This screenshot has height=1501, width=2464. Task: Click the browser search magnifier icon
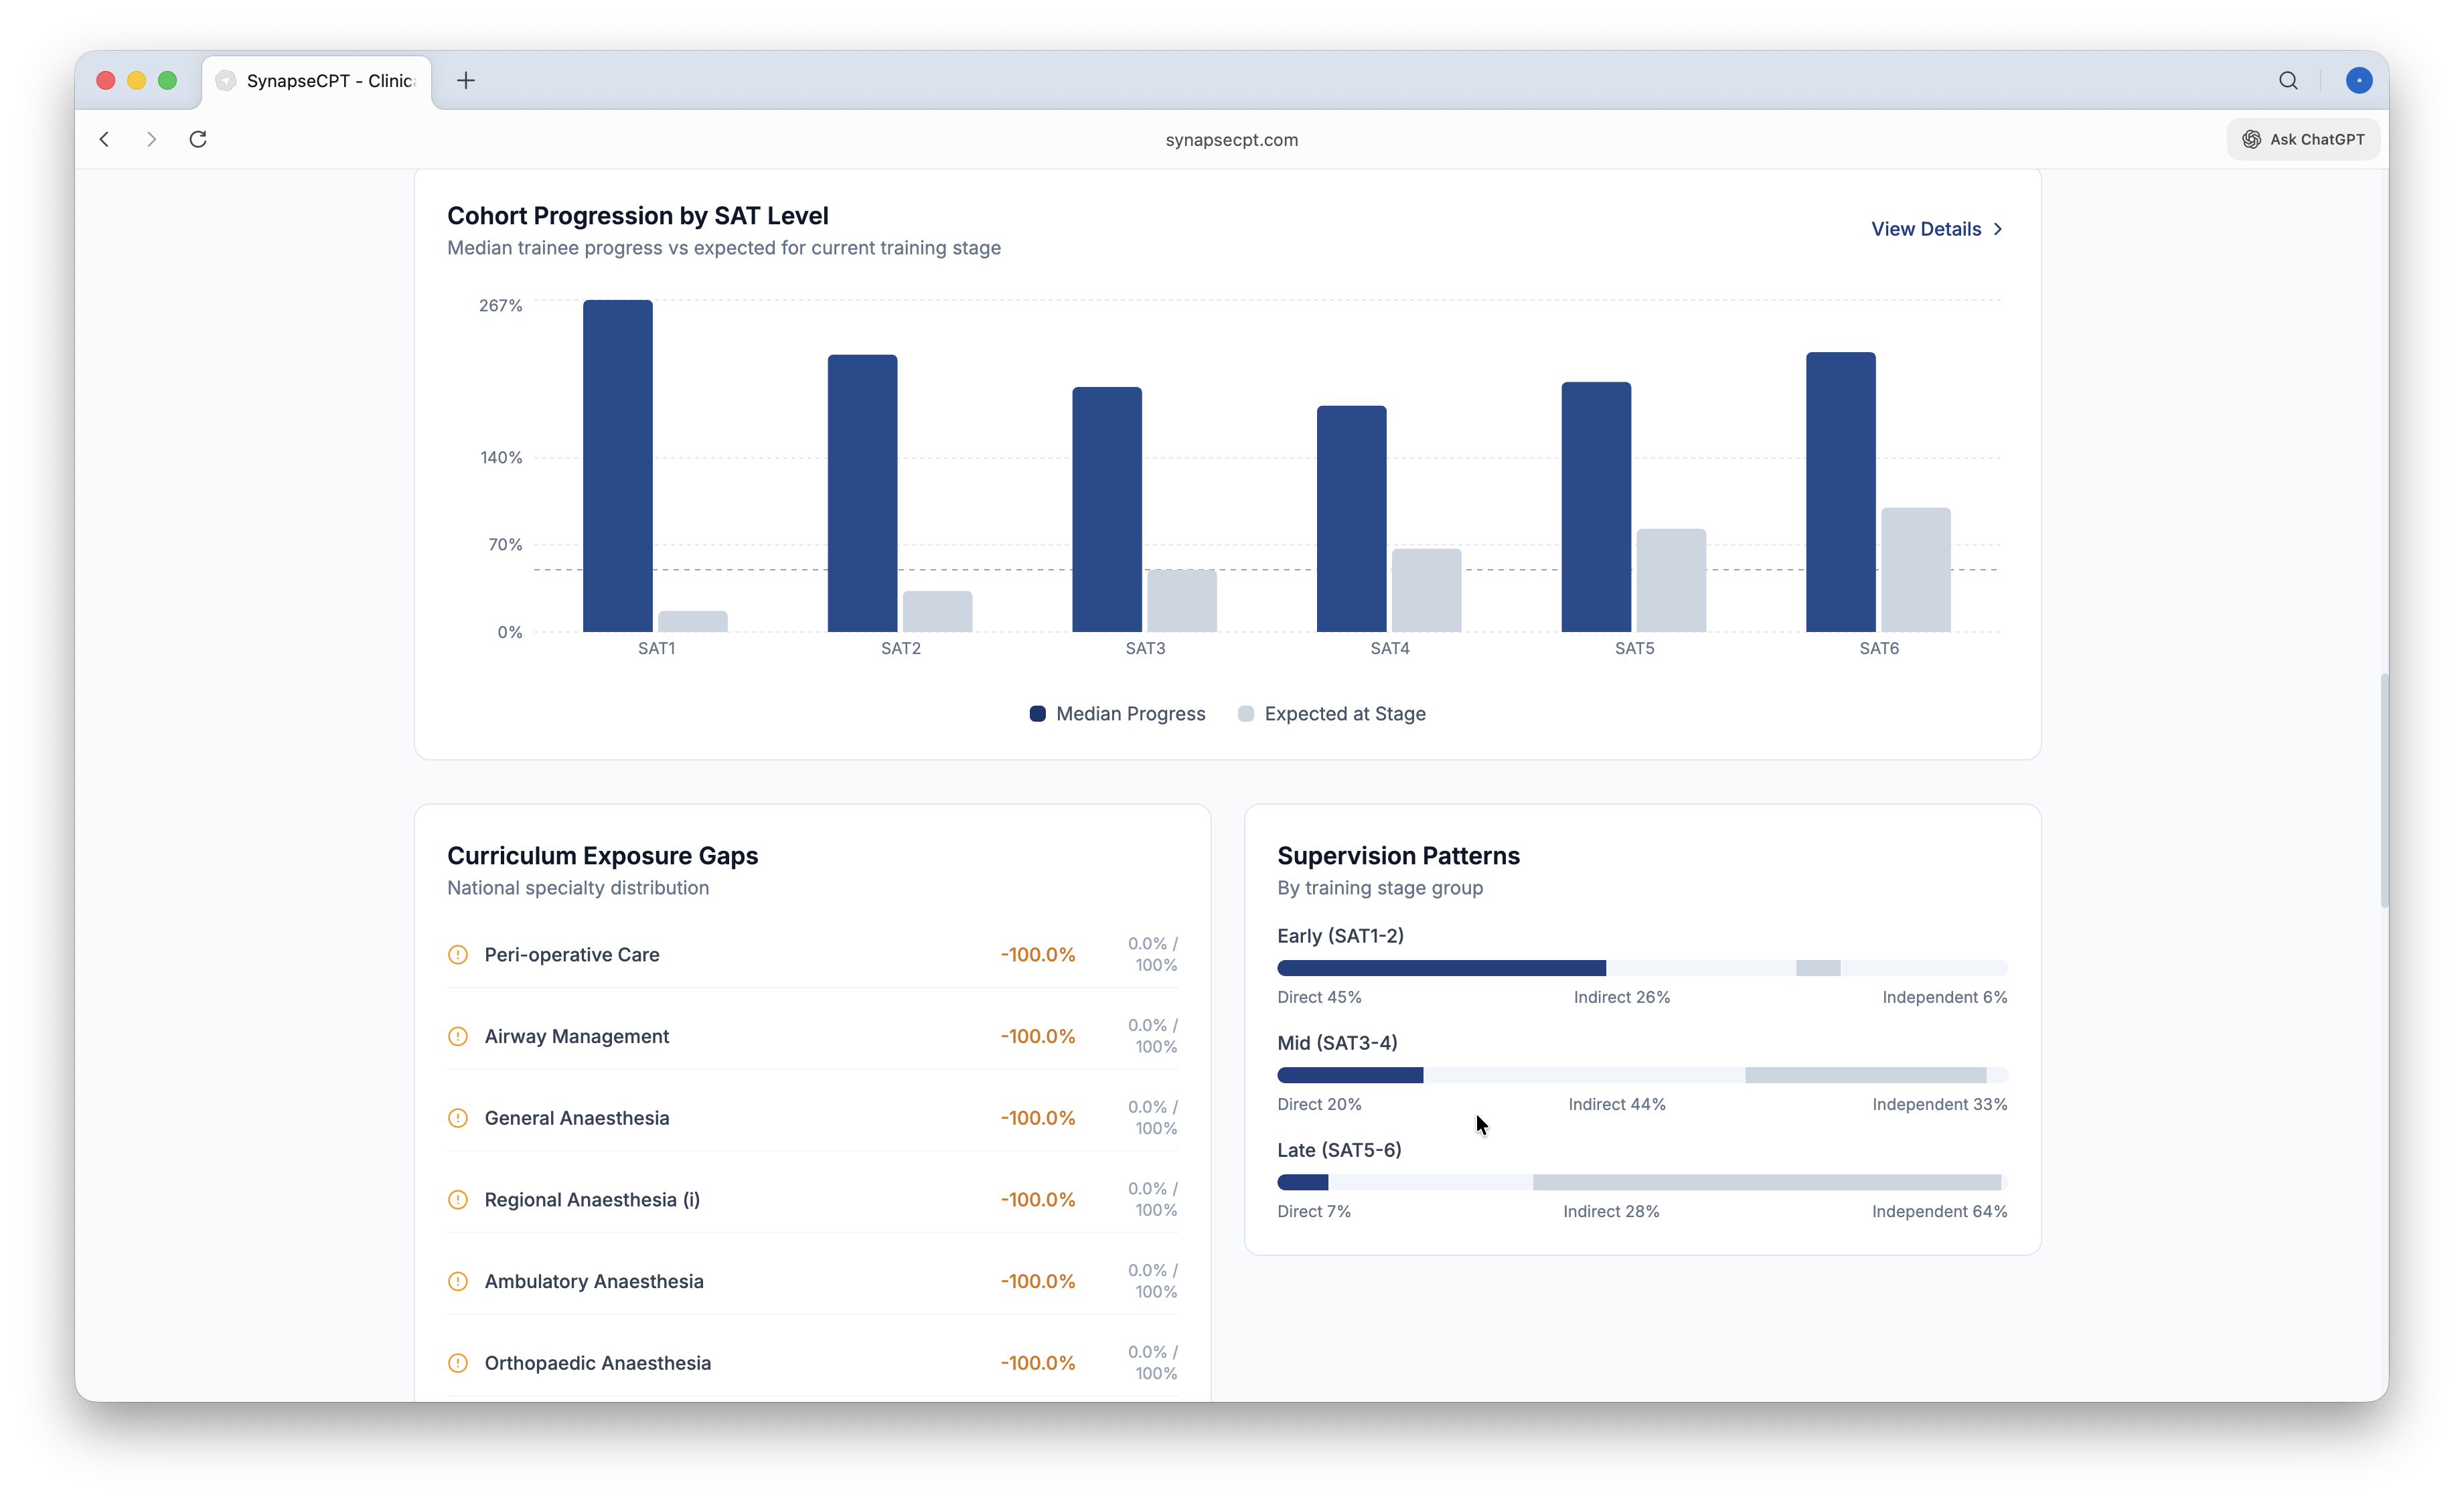(2288, 81)
